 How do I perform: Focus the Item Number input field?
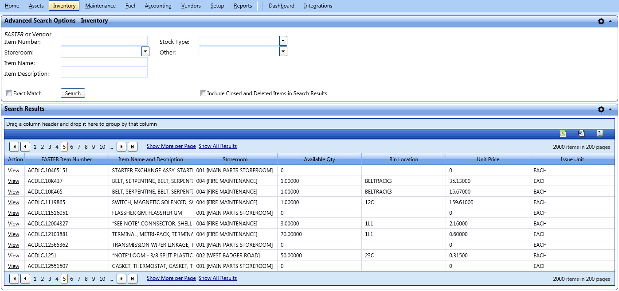(104, 41)
